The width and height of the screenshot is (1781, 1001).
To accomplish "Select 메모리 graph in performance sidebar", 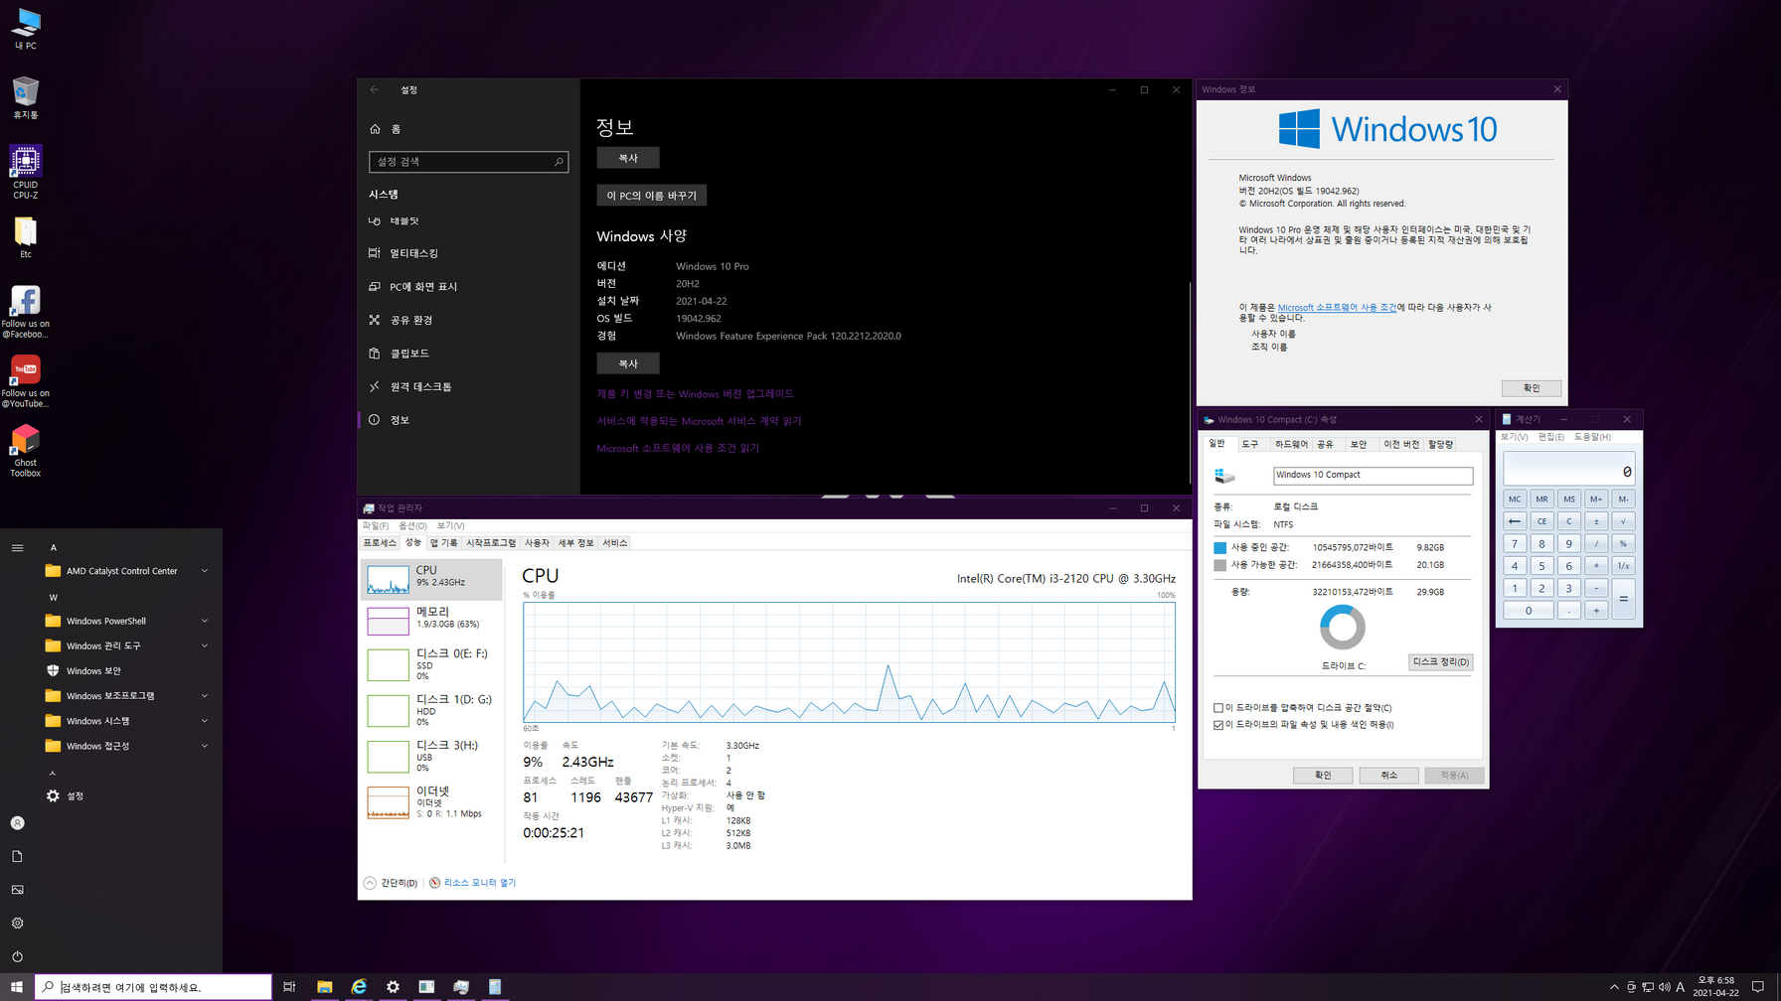I will (x=431, y=620).
